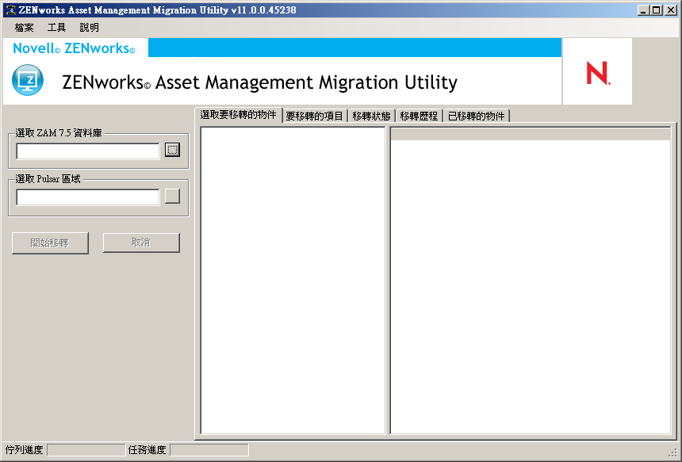Viewport: 682px width, 462px height.
Task: Open the 檔案 menu
Action: coord(24,28)
